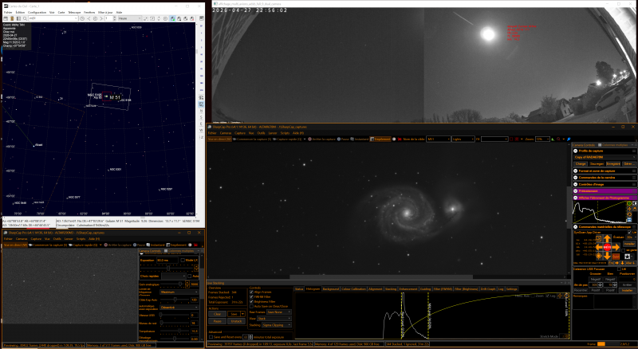Open the Raw Frames Save None dropdown
Image resolution: width=638 pixels, height=349 pixels.
(x=279, y=312)
